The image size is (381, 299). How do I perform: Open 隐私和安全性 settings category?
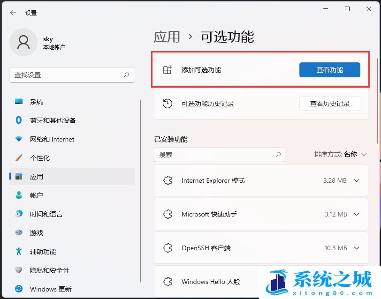72,270
